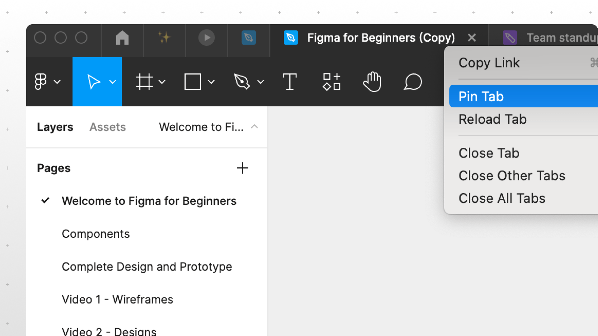Viewport: 598px width, 336px height.
Task: Open the Resources components tool
Action: tap(331, 82)
